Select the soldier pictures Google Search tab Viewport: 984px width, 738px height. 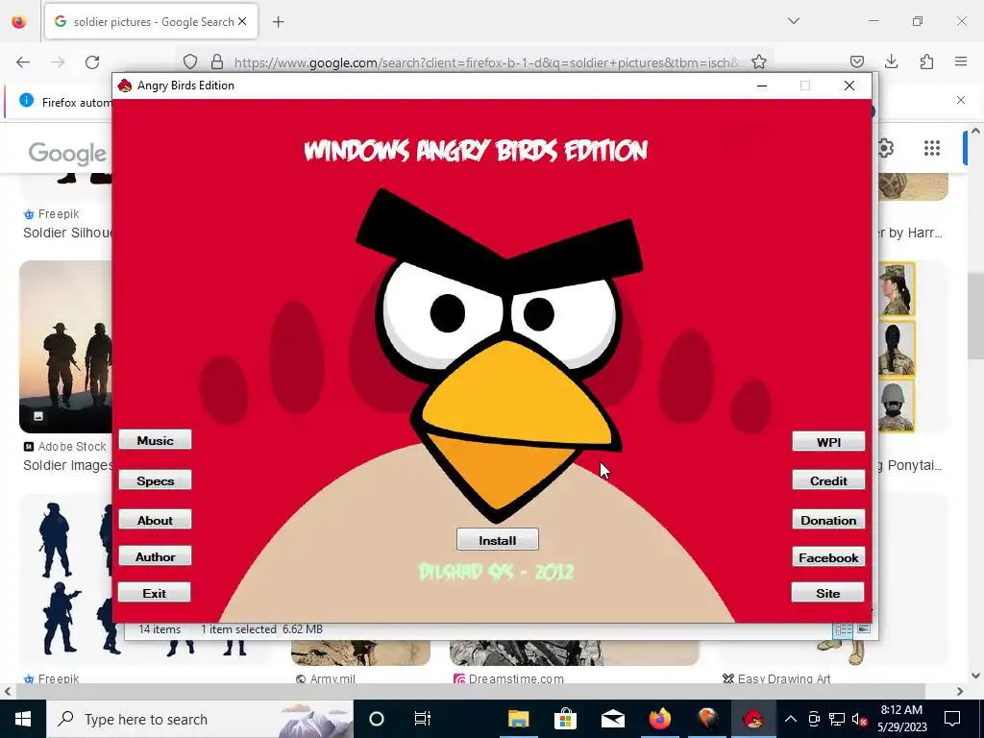pos(151,21)
